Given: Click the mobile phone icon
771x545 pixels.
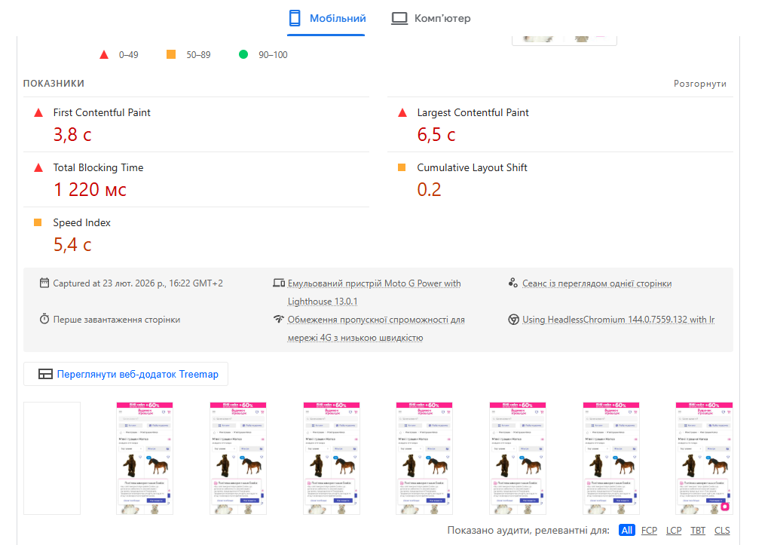Looking at the screenshot, I should tap(295, 18).
